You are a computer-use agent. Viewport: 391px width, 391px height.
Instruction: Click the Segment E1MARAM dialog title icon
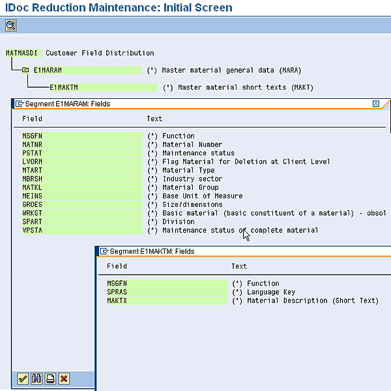pyautogui.click(x=20, y=103)
